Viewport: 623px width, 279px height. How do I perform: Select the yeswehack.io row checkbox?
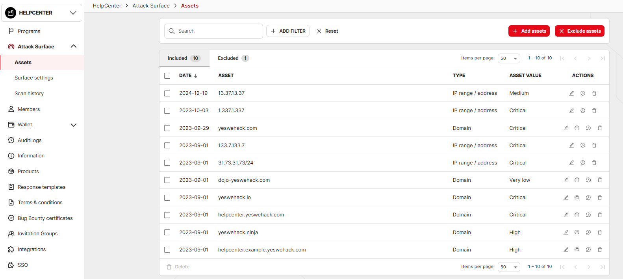pos(167,198)
